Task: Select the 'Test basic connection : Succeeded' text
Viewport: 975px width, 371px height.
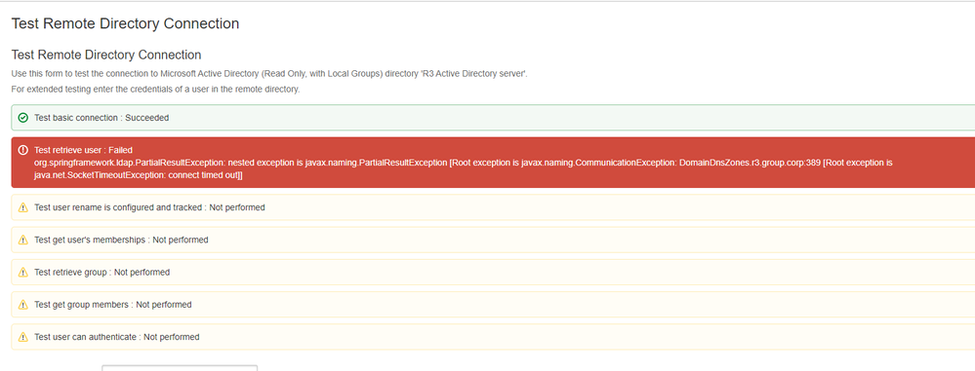Action: point(102,117)
